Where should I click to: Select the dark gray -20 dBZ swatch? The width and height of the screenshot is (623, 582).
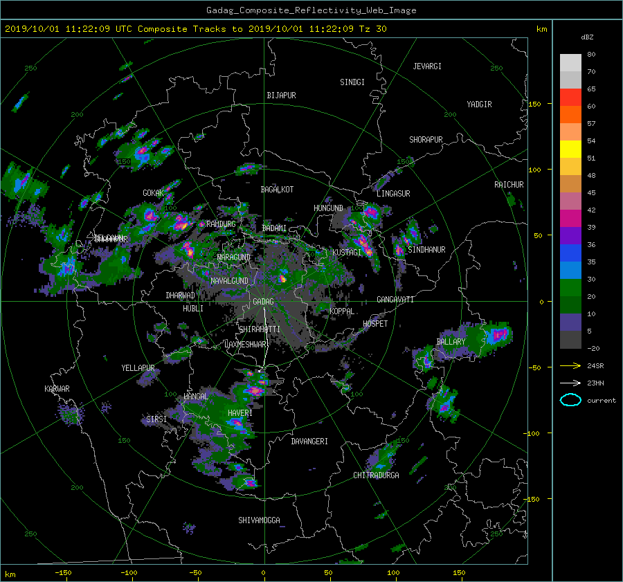(570, 339)
